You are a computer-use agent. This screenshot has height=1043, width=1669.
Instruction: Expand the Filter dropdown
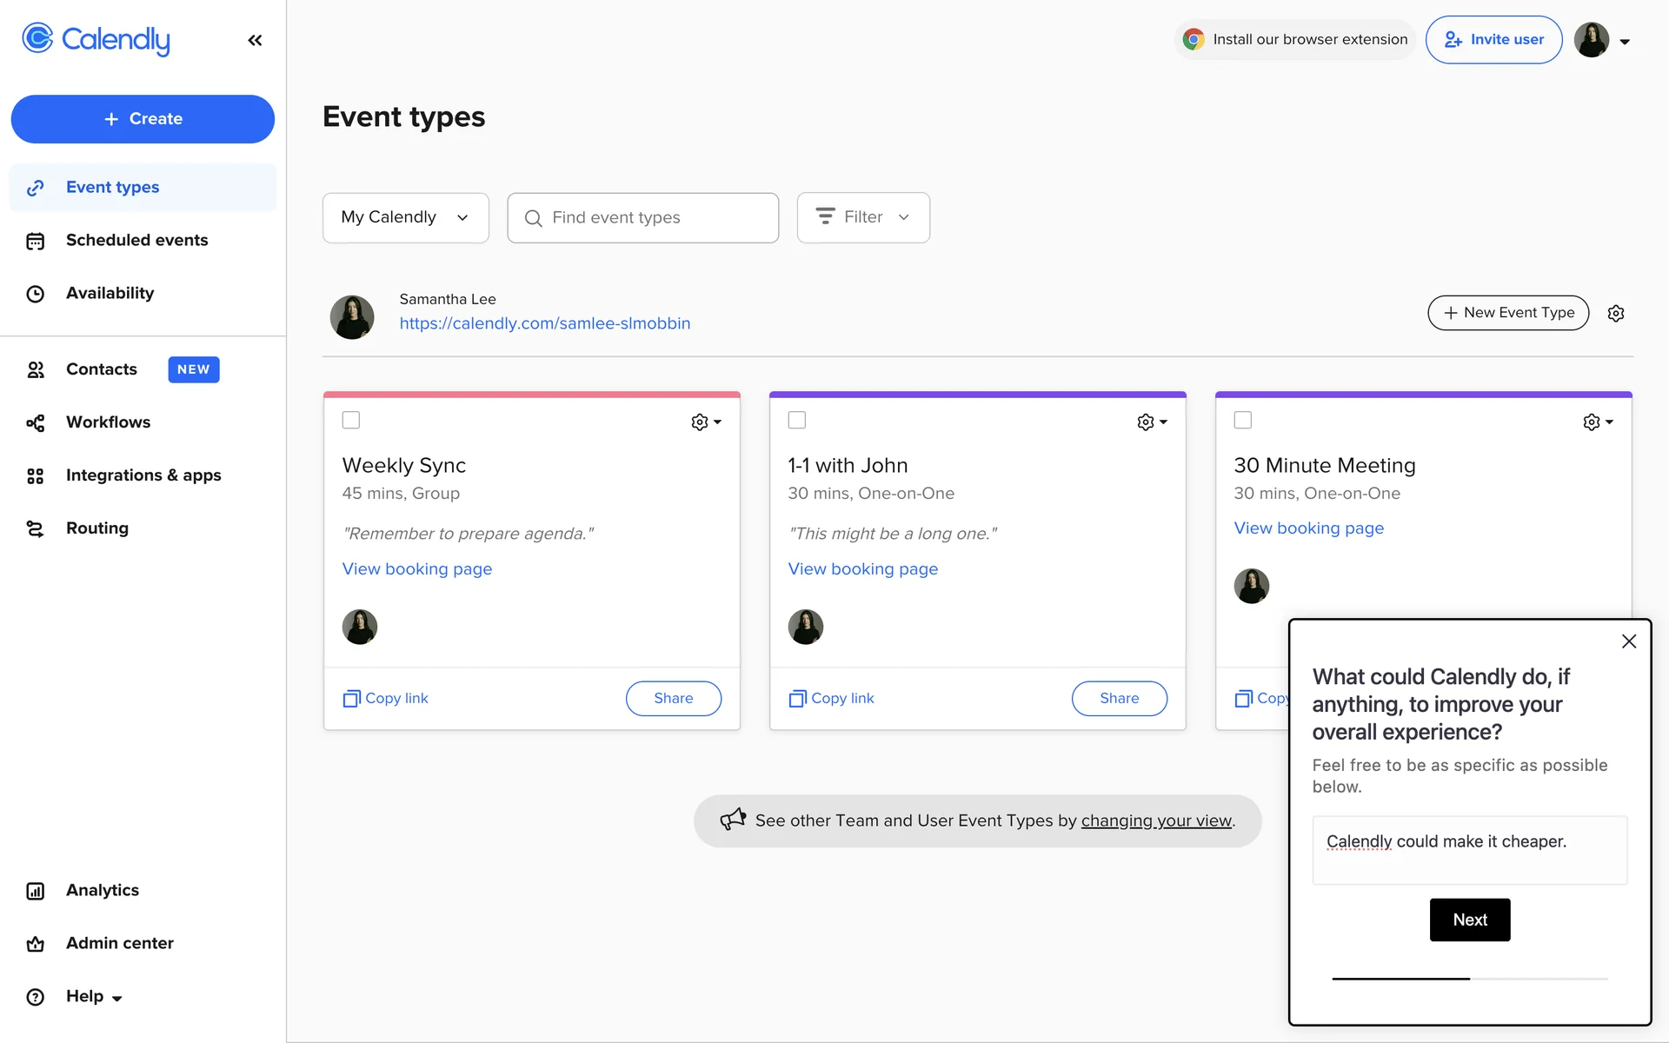pos(863,217)
